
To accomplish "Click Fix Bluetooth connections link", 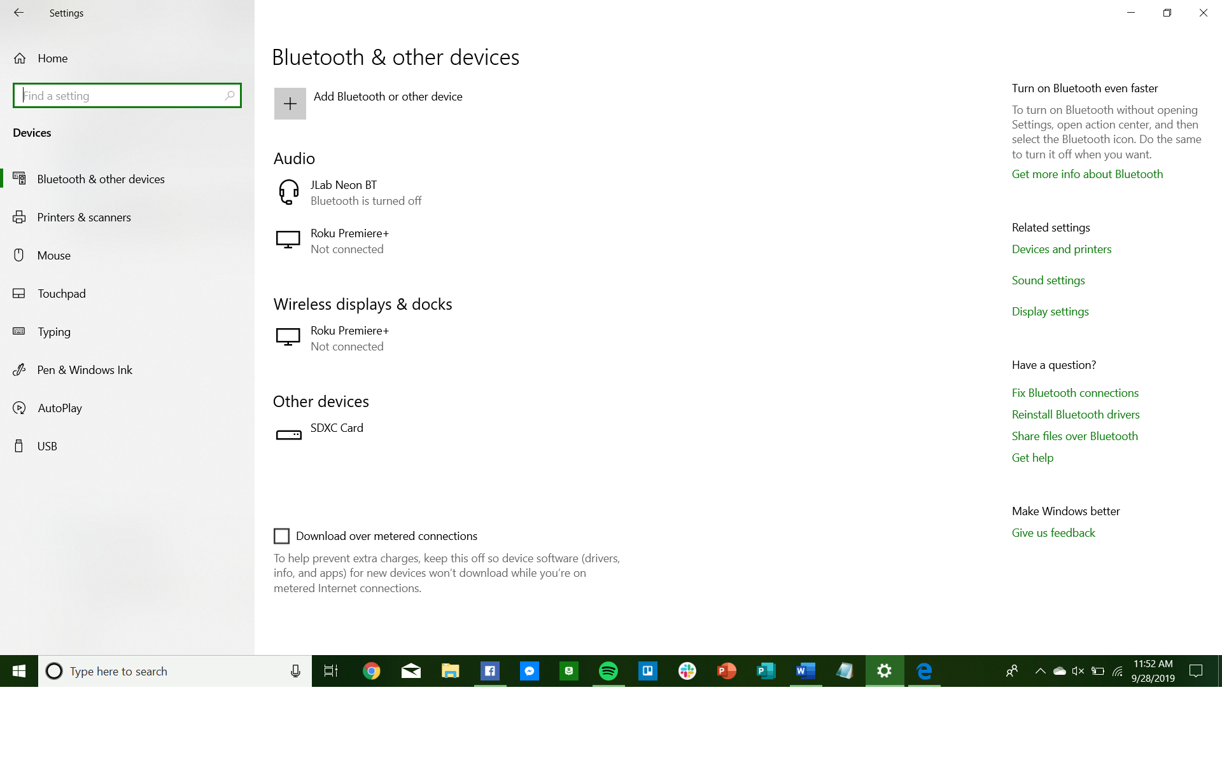I will [x=1075, y=393].
